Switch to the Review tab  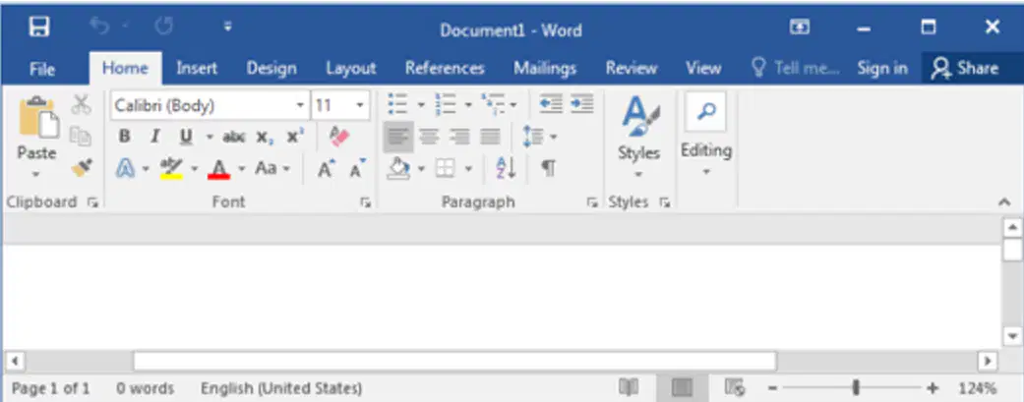631,69
